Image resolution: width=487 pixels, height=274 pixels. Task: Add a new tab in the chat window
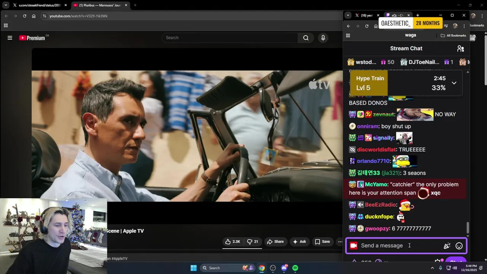click(418, 15)
